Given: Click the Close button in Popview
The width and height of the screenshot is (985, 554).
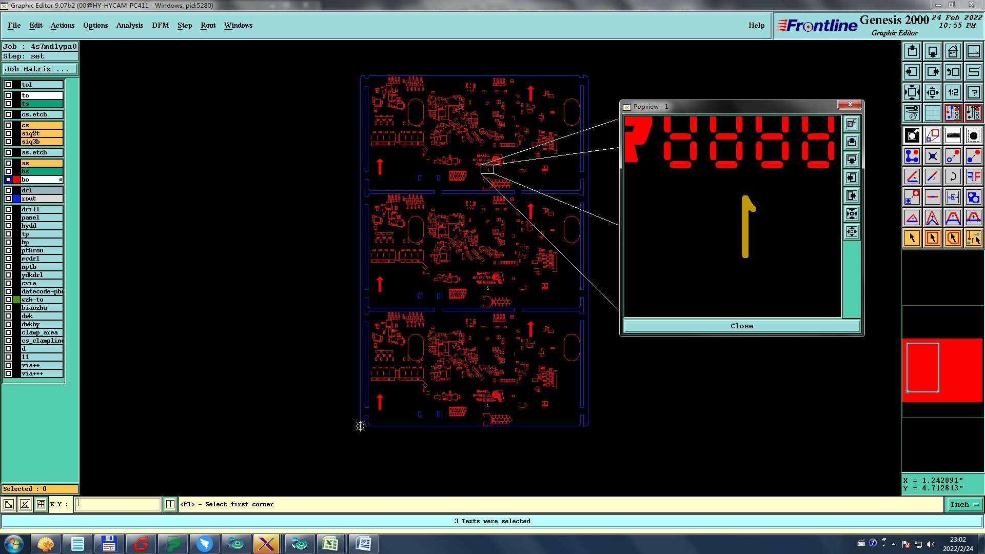Looking at the screenshot, I should 741,326.
